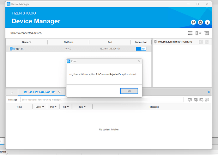Image resolution: width=218 pixels, height=155 pixels.
Task: Focus the message keyword search field
Action: click(x=102, y=100)
